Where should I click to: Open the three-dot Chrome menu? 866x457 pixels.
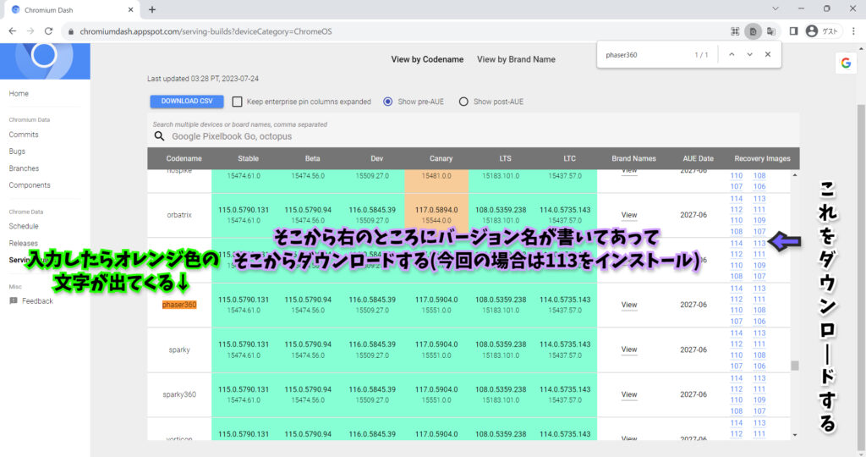(x=853, y=30)
